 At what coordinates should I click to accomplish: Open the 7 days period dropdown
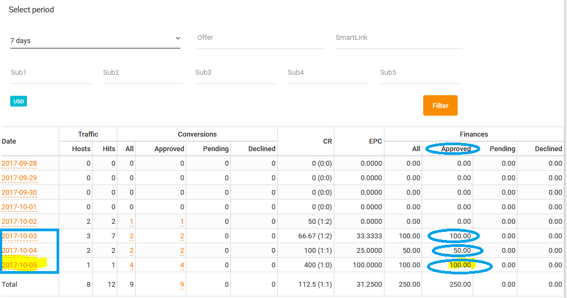(95, 40)
